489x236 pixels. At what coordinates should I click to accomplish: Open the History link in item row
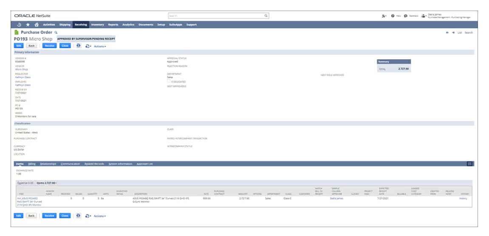463,198
